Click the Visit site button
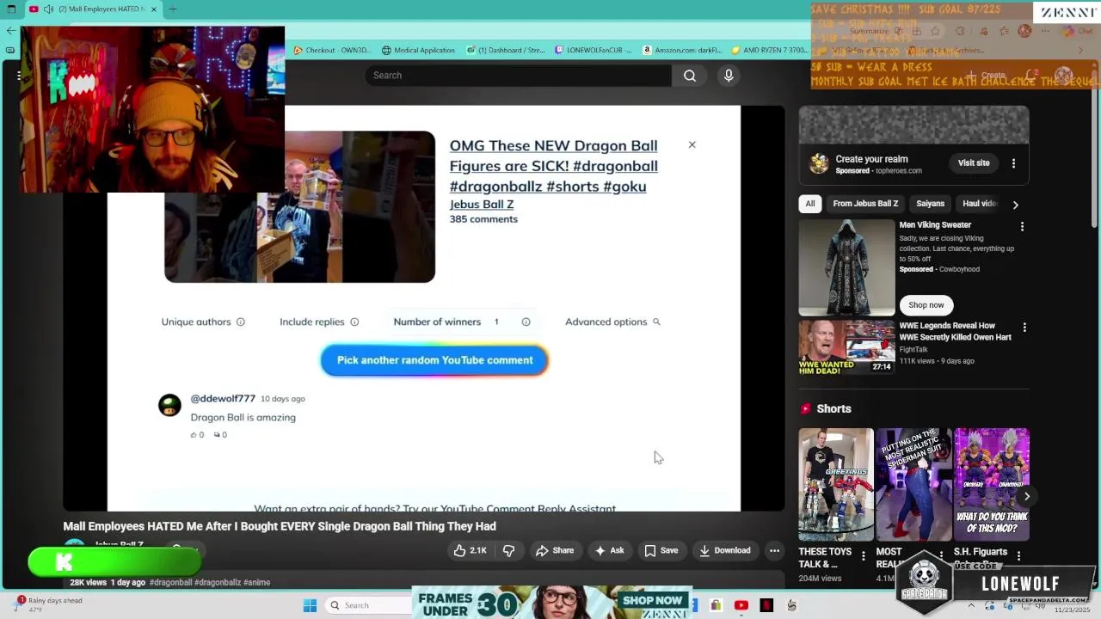The height and width of the screenshot is (619, 1101). [974, 162]
